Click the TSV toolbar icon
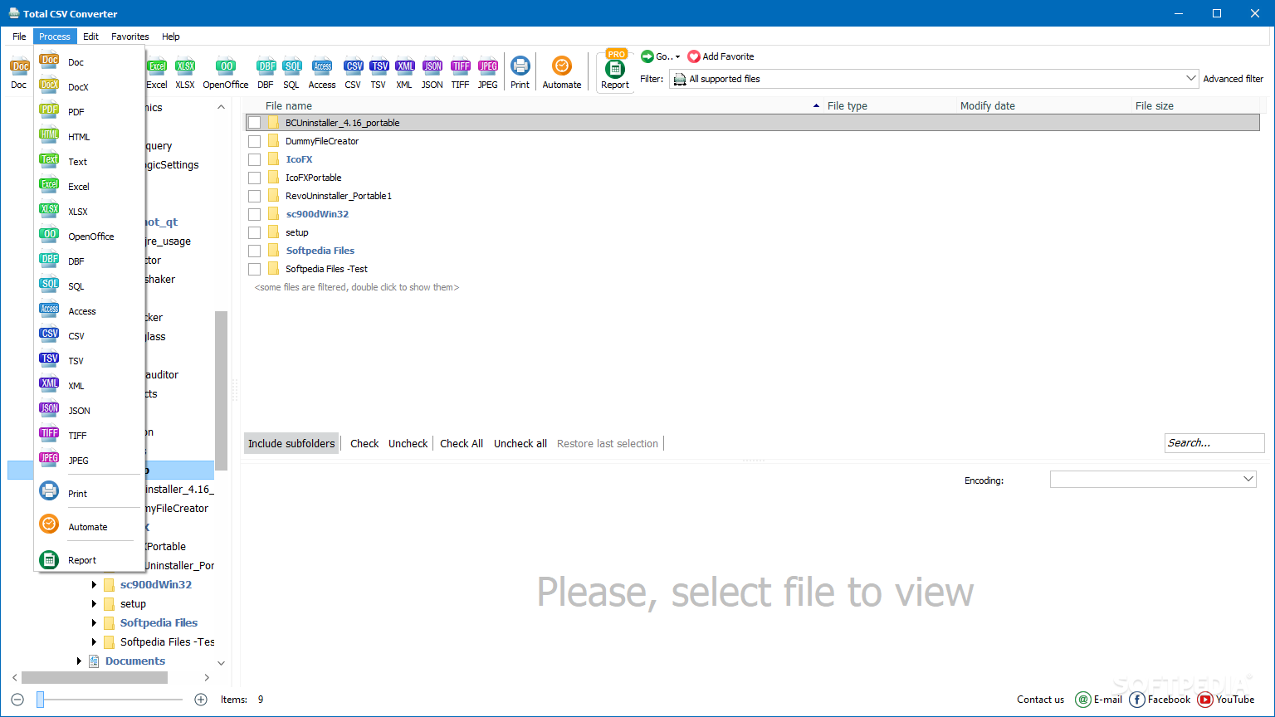The height and width of the screenshot is (717, 1275). [x=379, y=73]
